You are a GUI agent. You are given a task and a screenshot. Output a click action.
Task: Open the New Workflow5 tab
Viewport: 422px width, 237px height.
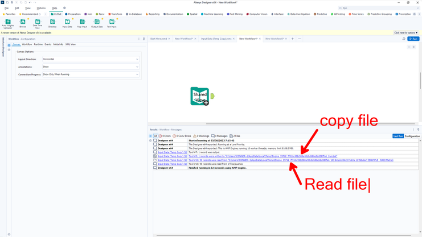[x=274, y=39]
